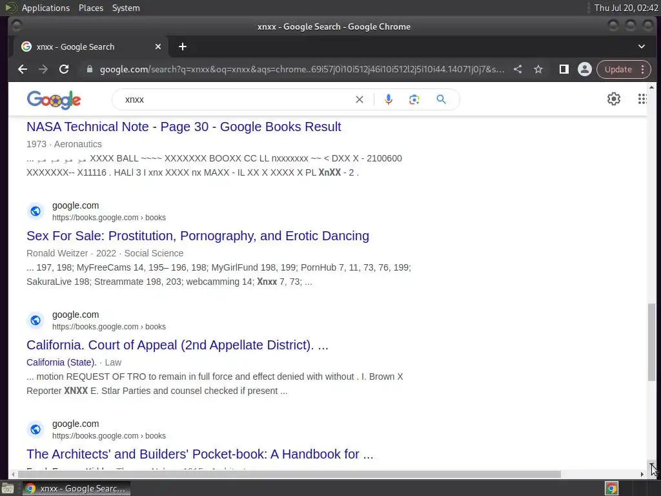Open Architects' and Builders' Pocket-book result
The width and height of the screenshot is (661, 496).
[200, 454]
